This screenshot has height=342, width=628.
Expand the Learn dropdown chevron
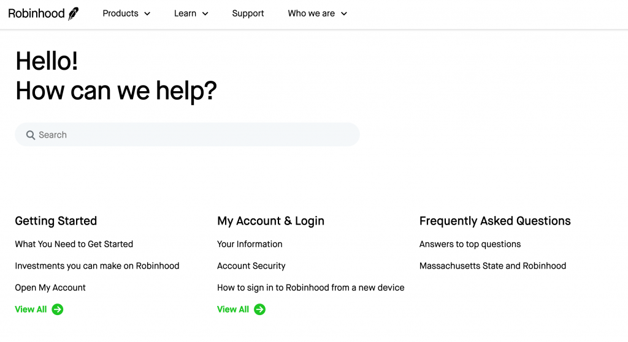(x=205, y=13)
